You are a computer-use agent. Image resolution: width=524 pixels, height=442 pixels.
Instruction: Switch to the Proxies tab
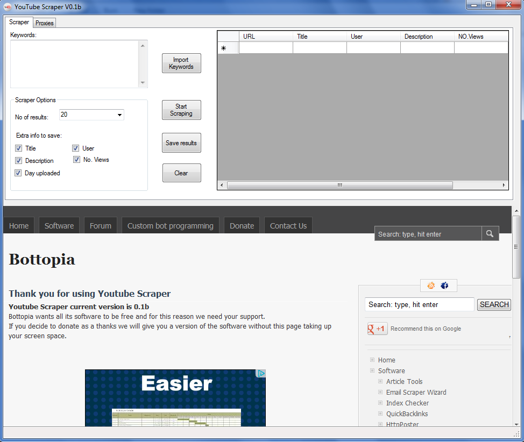(45, 23)
